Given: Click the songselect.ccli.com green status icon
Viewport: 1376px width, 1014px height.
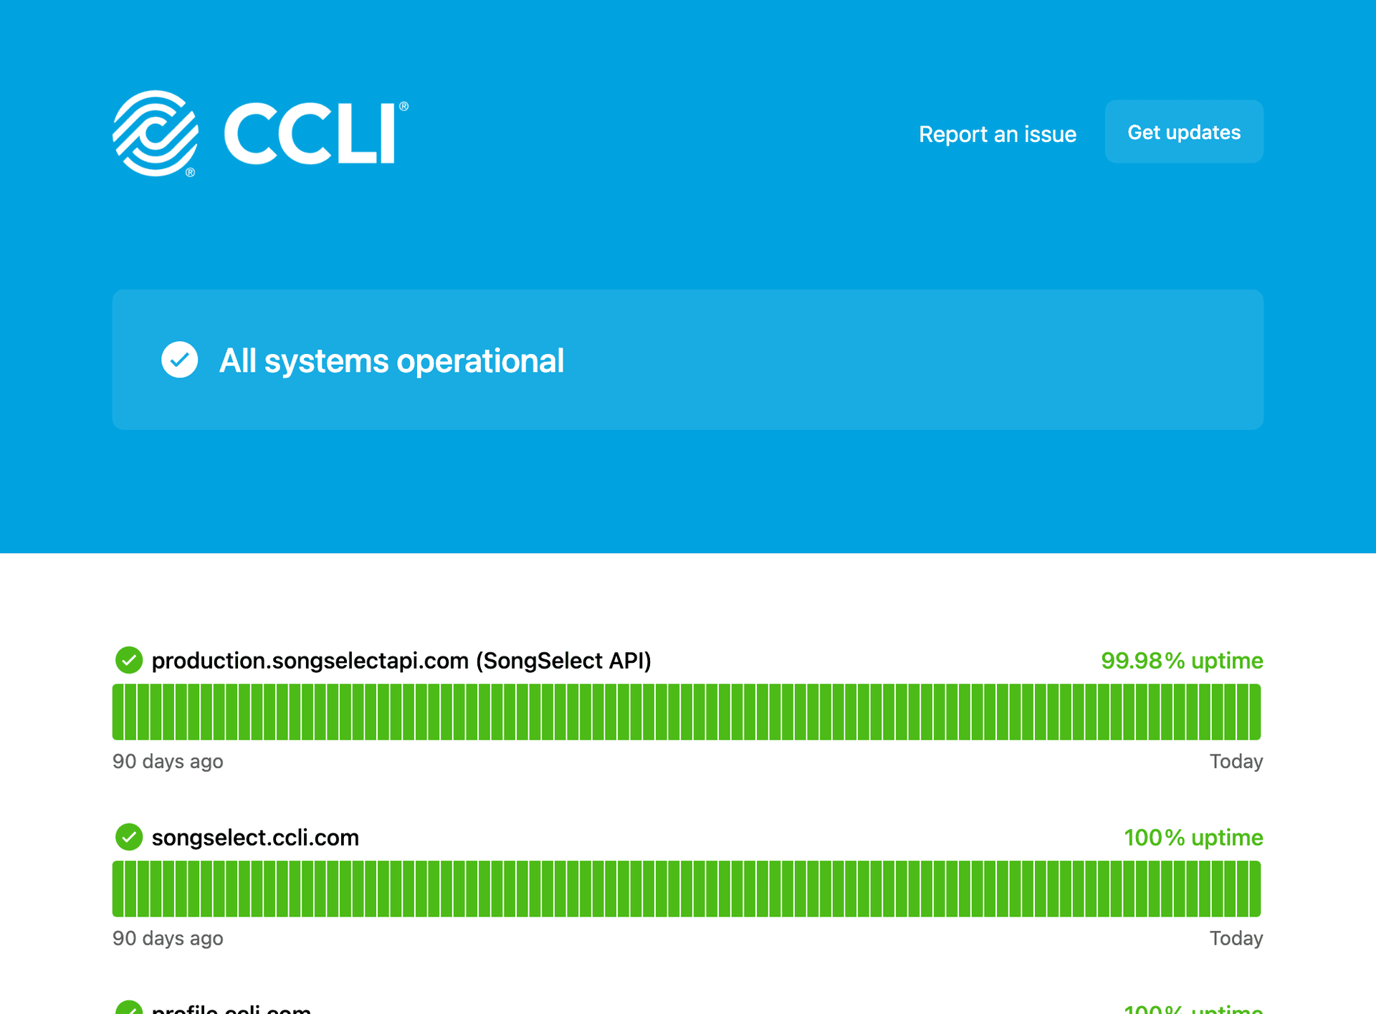Looking at the screenshot, I should [x=129, y=837].
